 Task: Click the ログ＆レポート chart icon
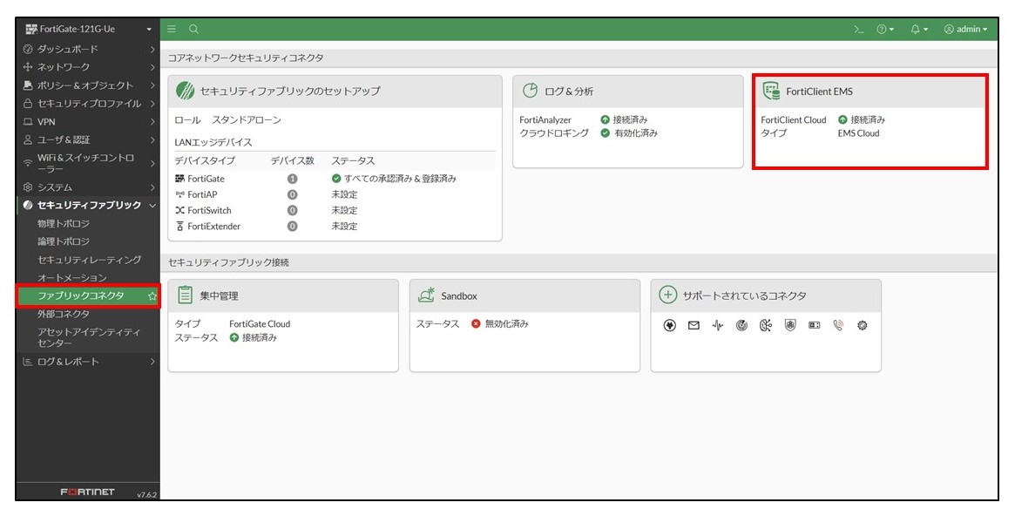coord(28,362)
